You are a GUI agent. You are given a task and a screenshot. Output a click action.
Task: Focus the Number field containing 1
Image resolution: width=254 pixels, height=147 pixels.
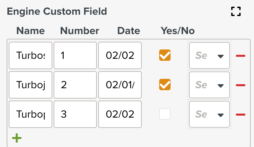pos(75,55)
